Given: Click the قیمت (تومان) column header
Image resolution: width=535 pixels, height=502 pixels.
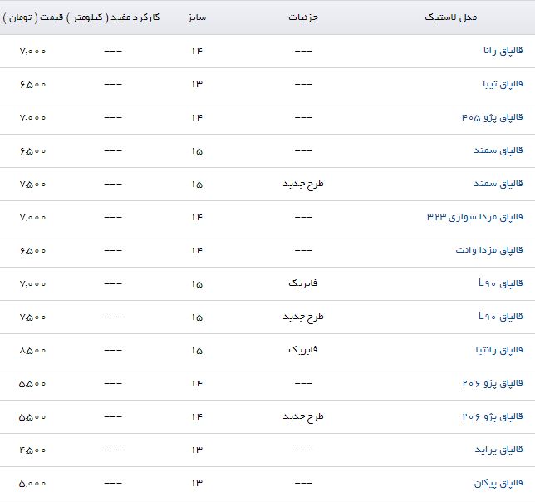Looking at the screenshot, I should click(33, 17).
